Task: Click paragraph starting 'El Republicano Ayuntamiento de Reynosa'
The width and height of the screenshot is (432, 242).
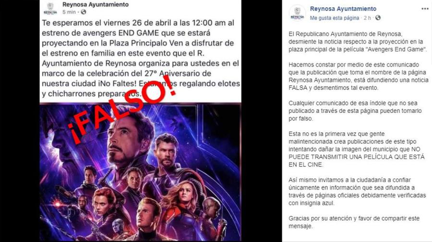Action: click(358, 42)
